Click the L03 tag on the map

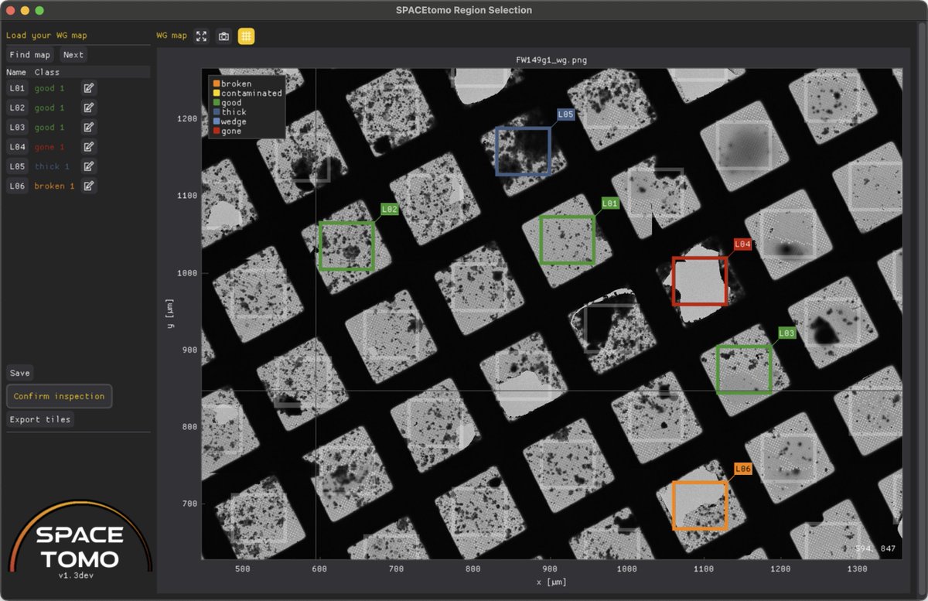pos(786,333)
